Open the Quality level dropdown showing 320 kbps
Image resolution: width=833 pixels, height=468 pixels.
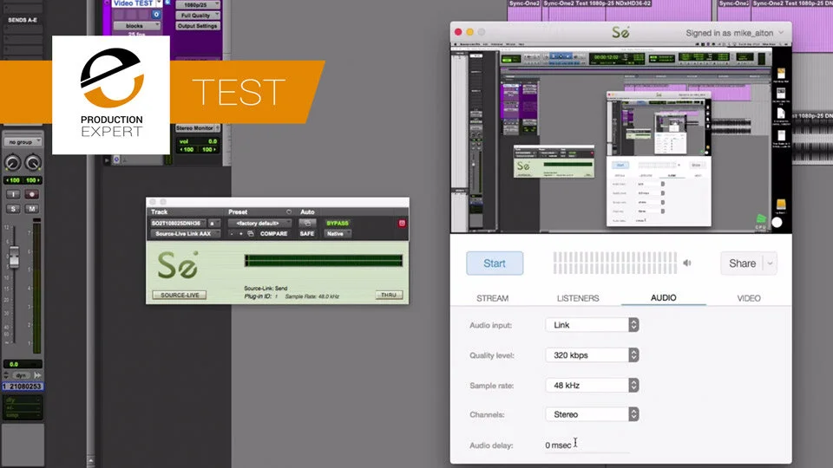coord(592,355)
